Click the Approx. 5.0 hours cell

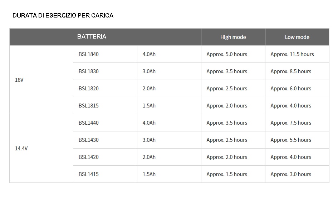click(227, 54)
